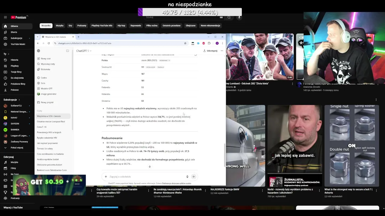Open Biblioteka in the ChatGPT sidebar

(45, 69)
